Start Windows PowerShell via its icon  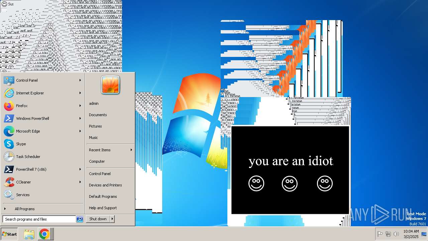pyautogui.click(x=9, y=118)
